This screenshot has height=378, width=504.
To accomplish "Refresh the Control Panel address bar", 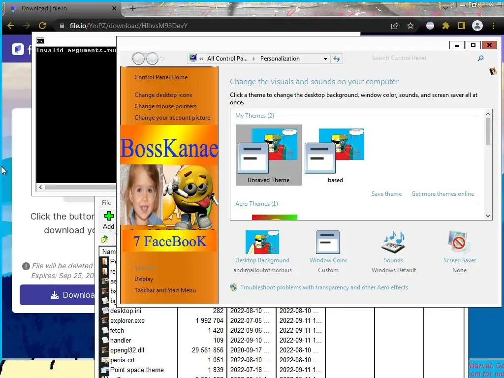I will click(337, 59).
